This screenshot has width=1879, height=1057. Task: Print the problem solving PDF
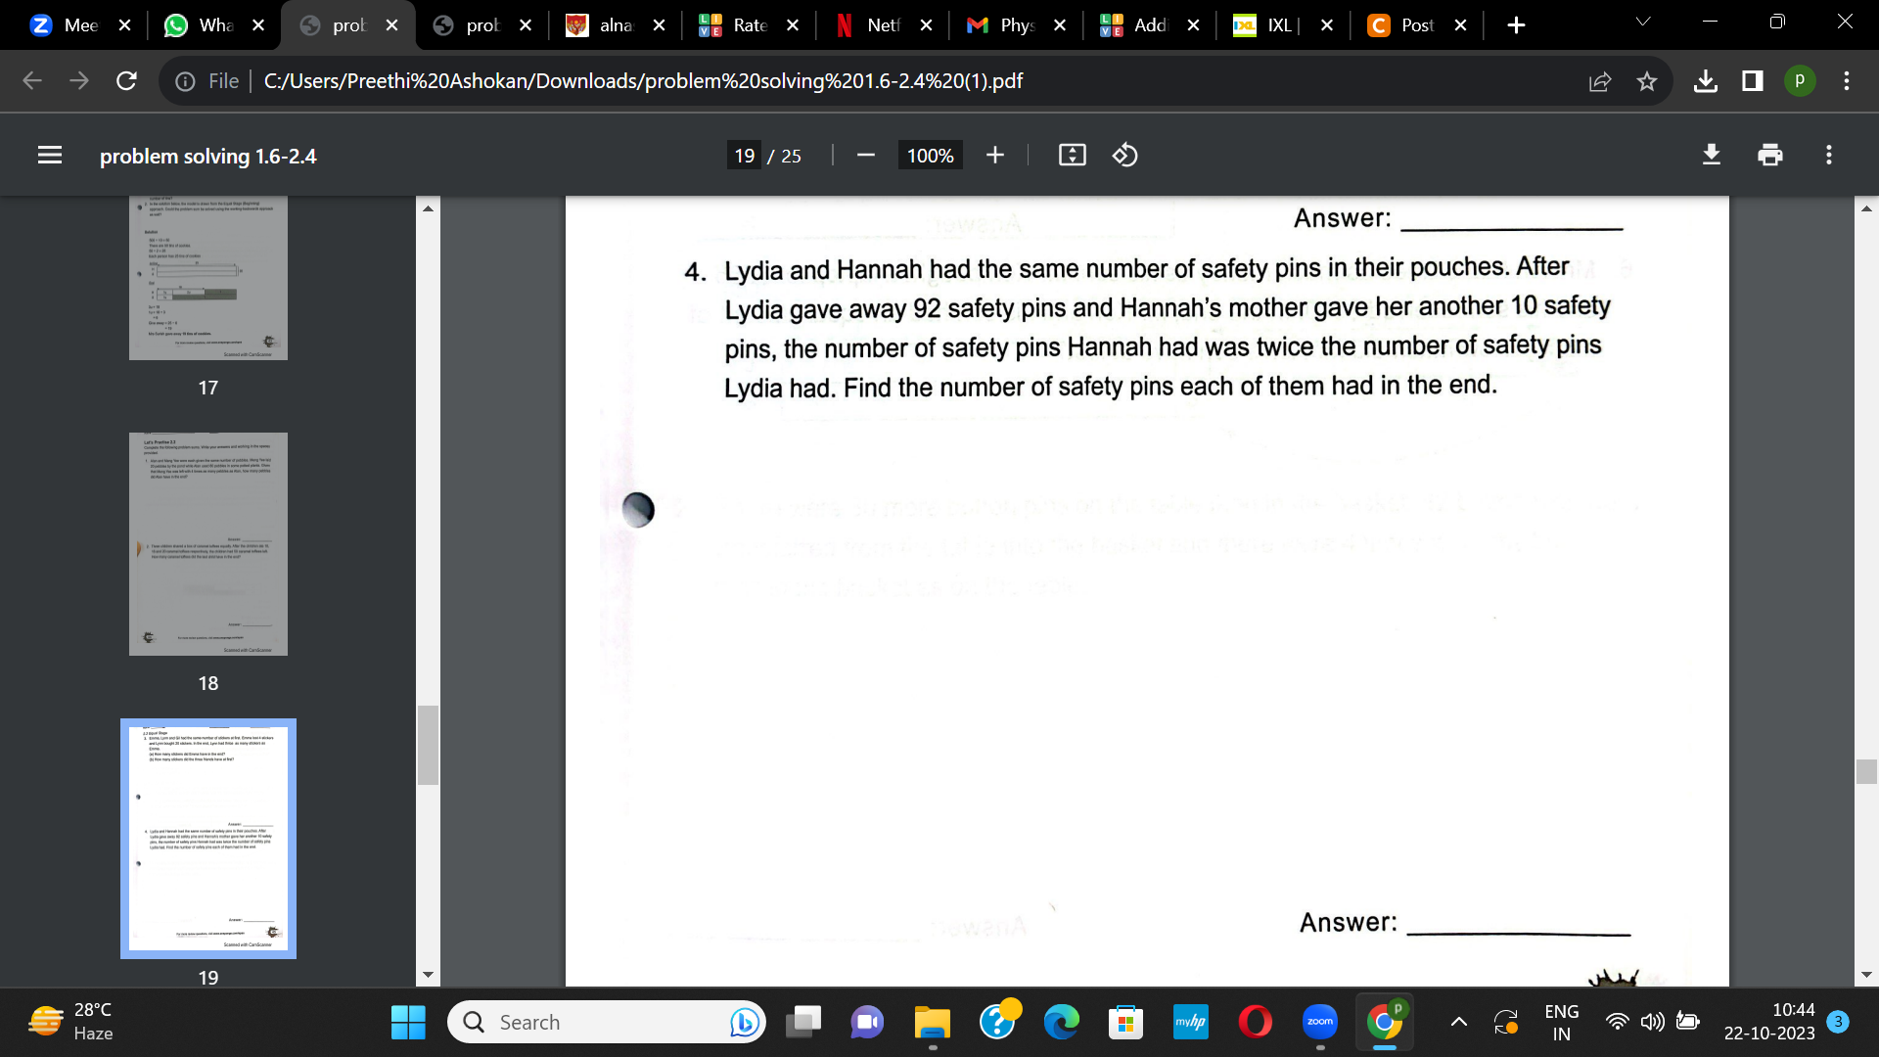[1768, 155]
